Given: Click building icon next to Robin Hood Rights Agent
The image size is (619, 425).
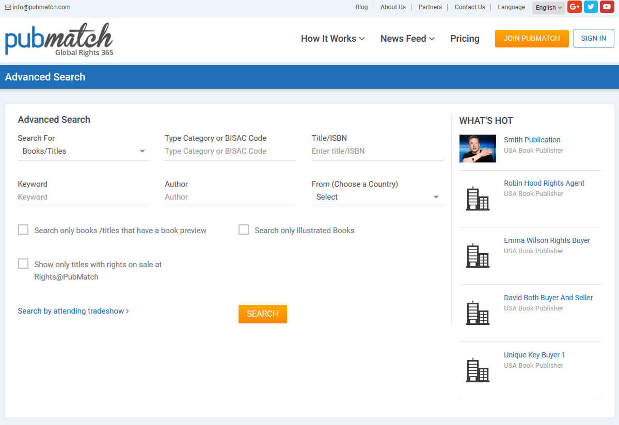Looking at the screenshot, I should coord(478,199).
